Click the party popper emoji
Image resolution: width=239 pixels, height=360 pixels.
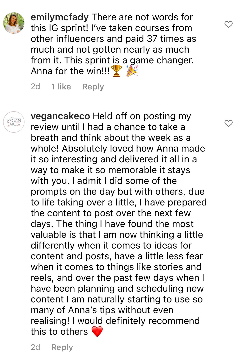pyautogui.click(x=132, y=71)
